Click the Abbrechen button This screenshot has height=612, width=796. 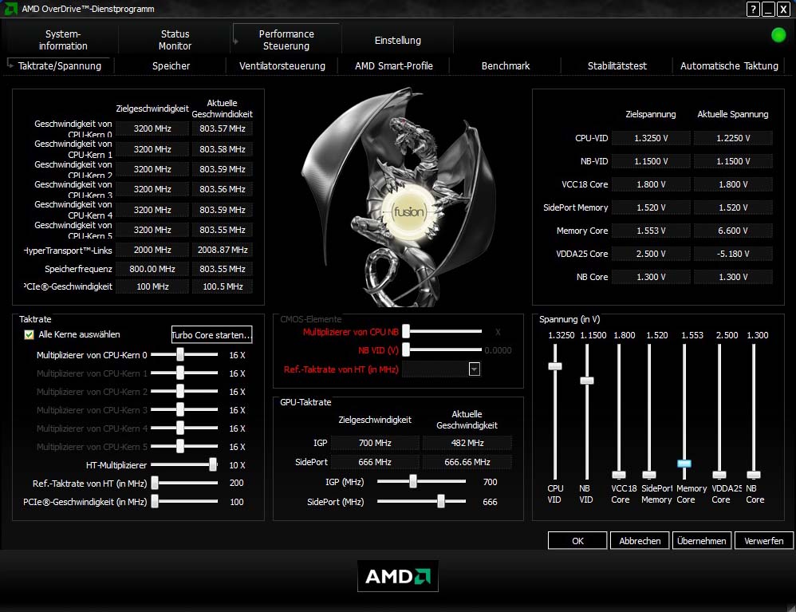(640, 541)
